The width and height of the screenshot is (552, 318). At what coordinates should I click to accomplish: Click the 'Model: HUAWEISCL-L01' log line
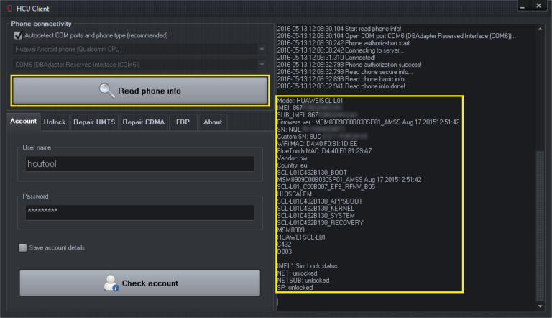coord(310,101)
